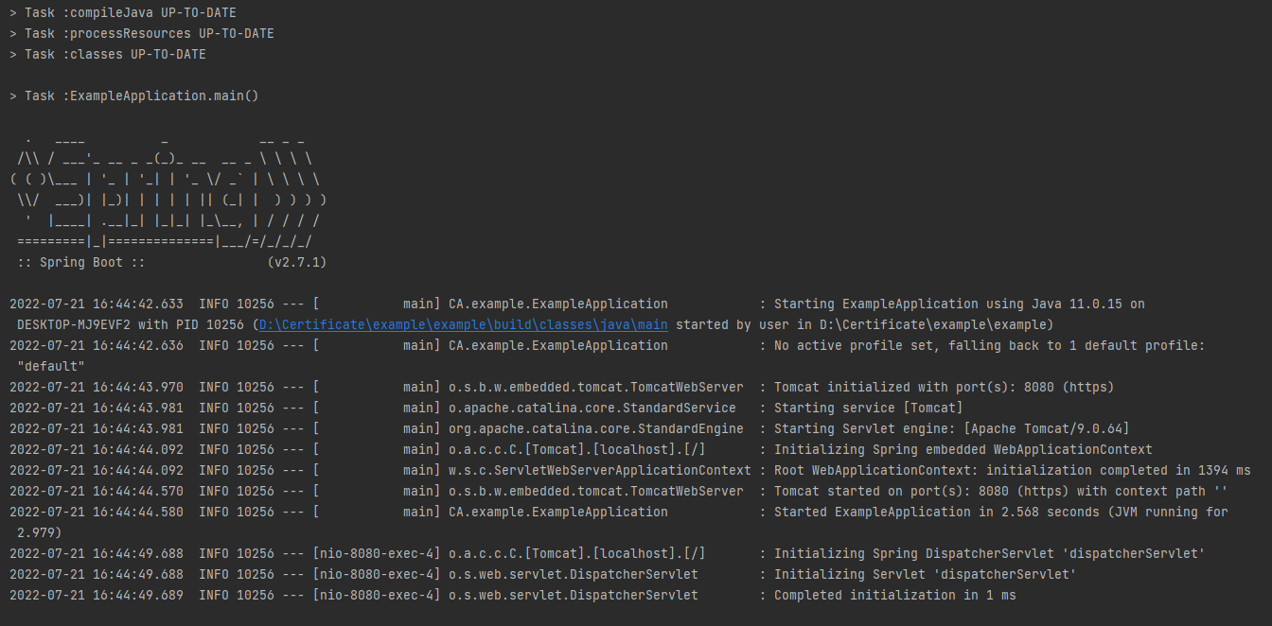Click timestamp '2022-07-21 16:44:42.633'
This screenshot has height=626, width=1272.
tap(97, 304)
